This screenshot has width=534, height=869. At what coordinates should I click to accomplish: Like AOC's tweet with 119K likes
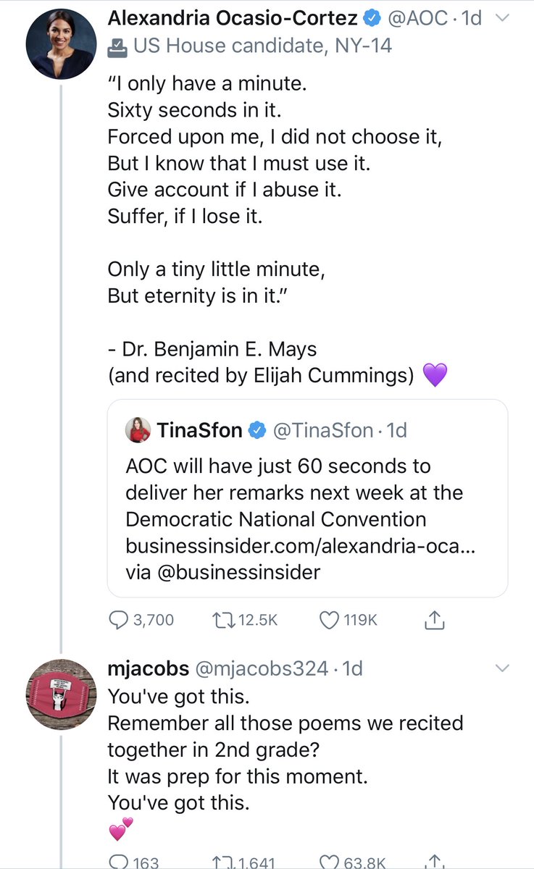[330, 620]
